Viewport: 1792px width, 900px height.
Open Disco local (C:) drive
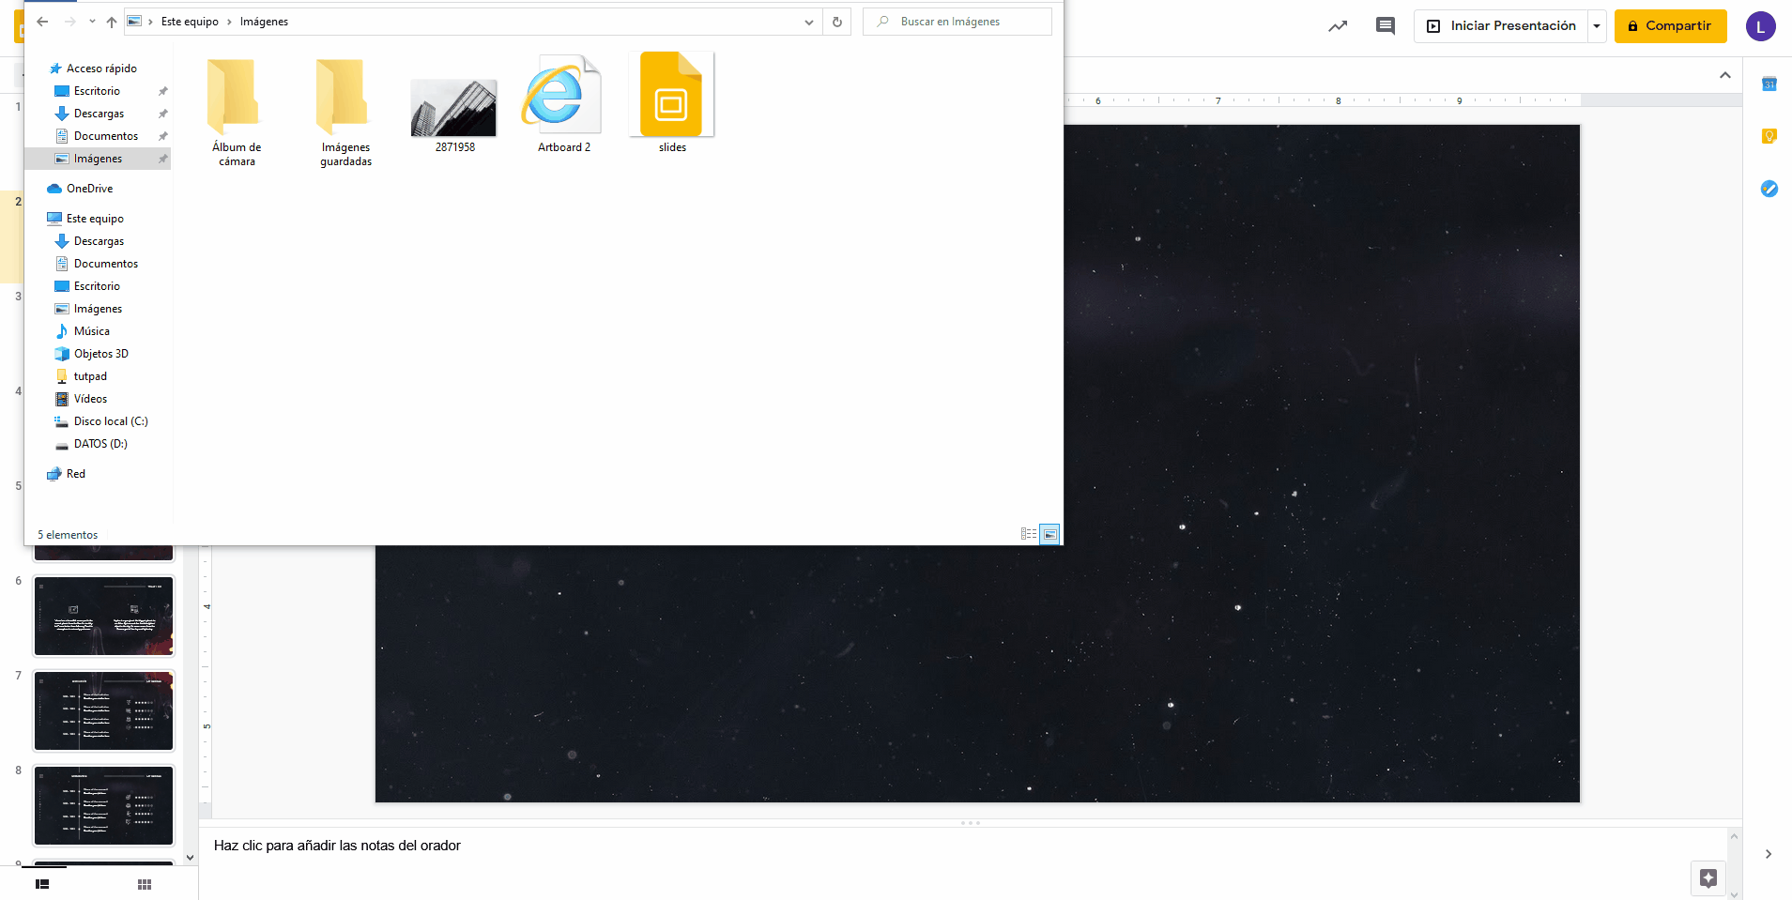[x=111, y=421]
